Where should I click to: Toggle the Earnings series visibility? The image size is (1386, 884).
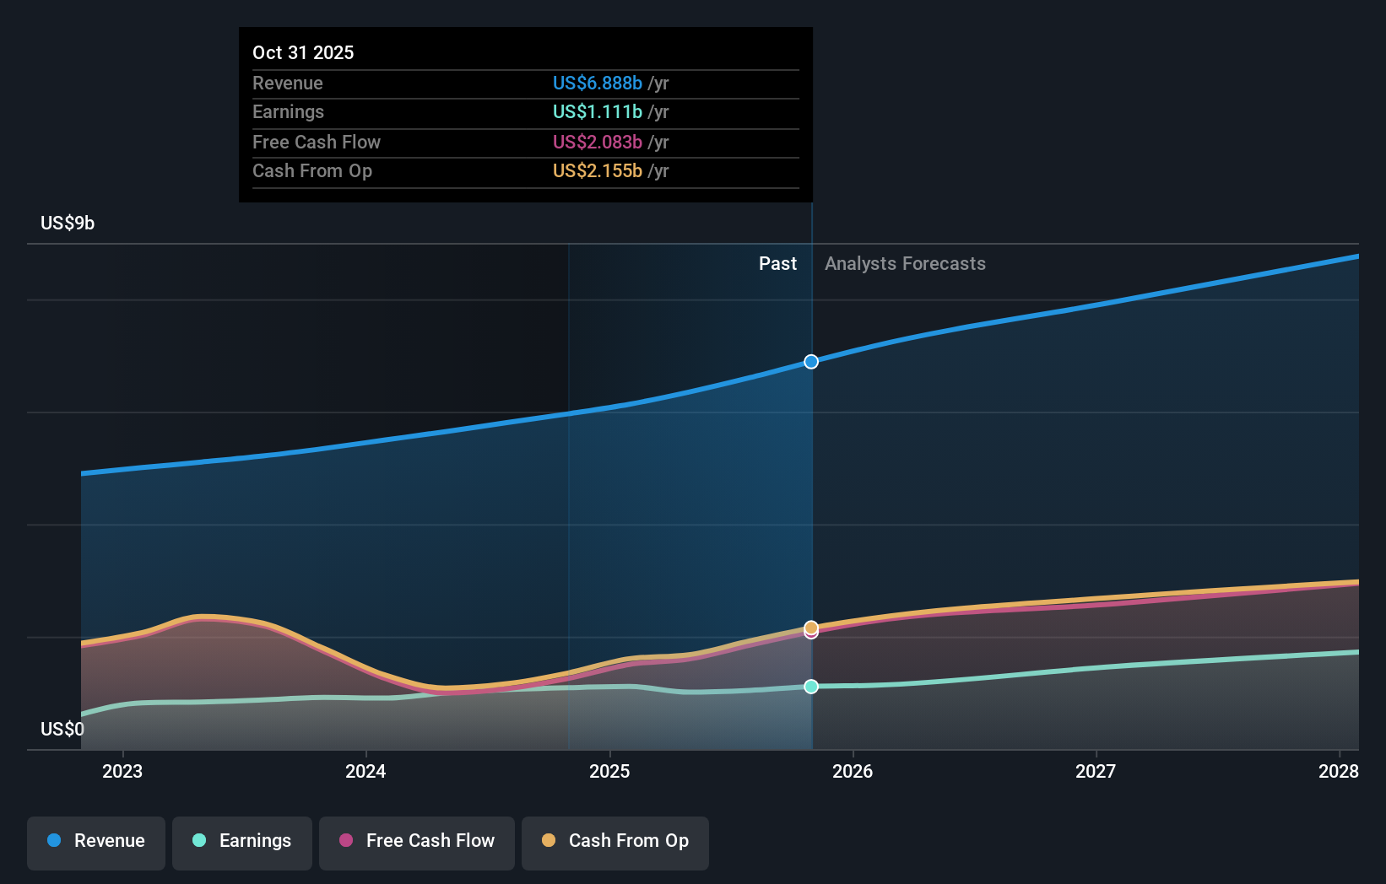pyautogui.click(x=242, y=843)
